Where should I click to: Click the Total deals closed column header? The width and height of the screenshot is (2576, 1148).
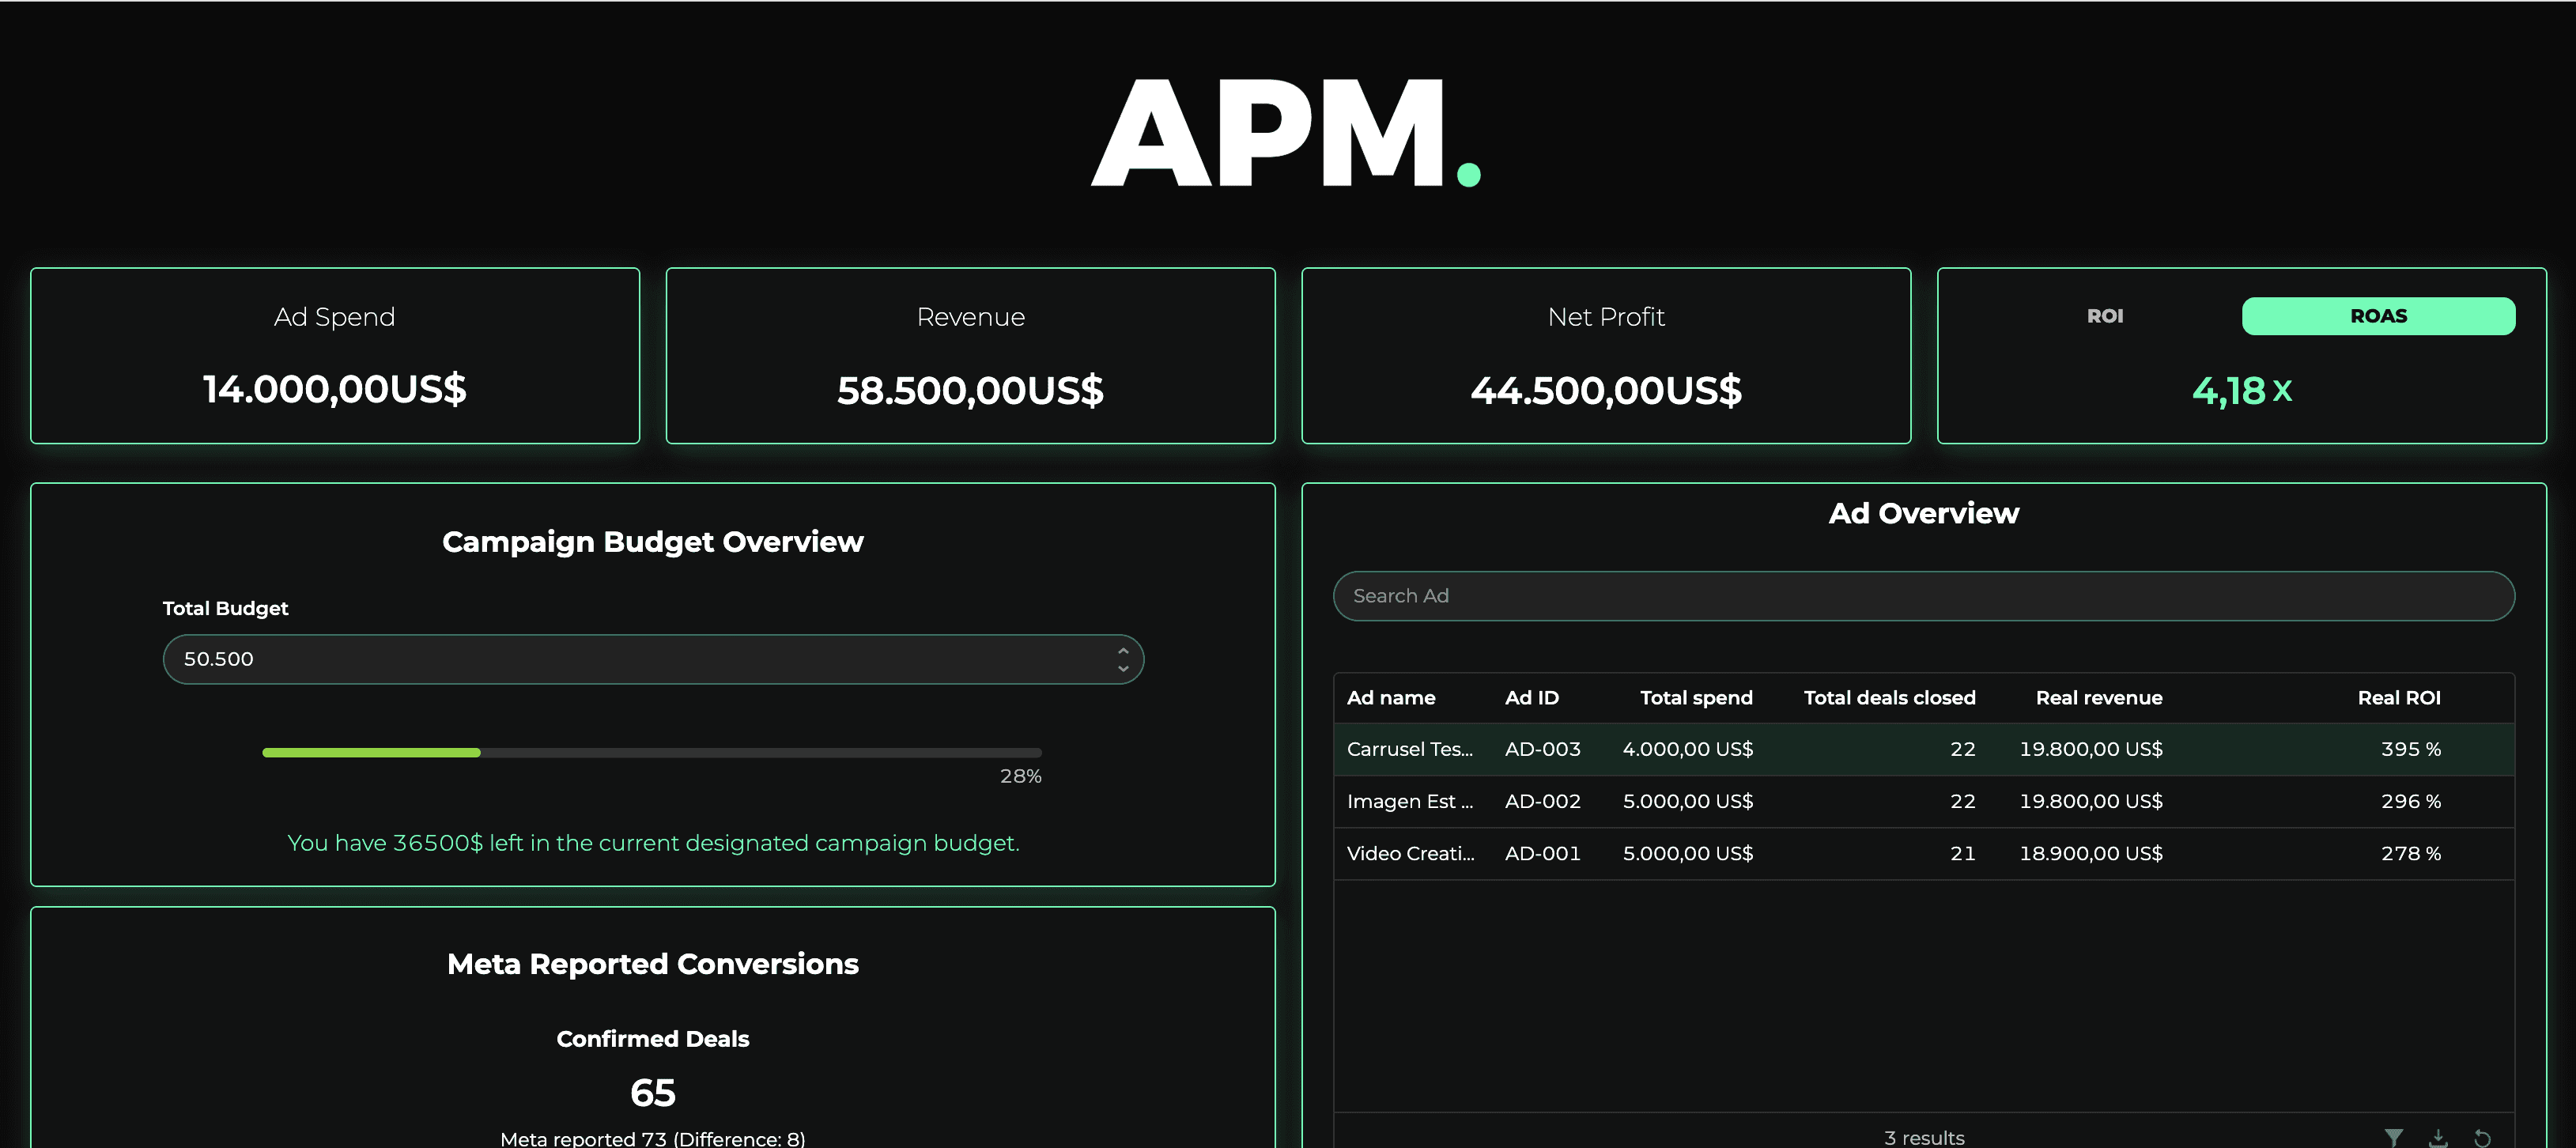click(x=1888, y=698)
